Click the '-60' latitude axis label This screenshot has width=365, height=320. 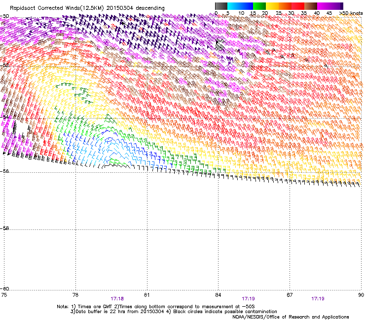tap(4, 288)
